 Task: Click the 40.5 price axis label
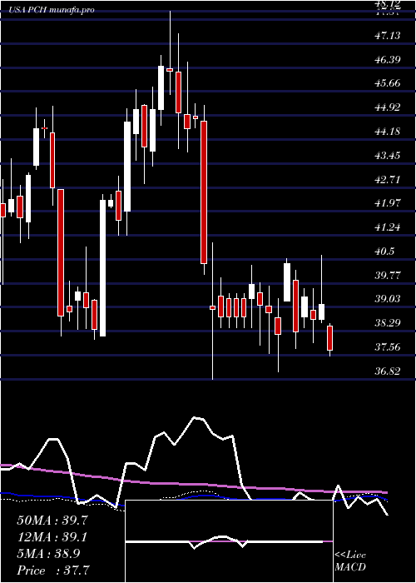[386, 252]
